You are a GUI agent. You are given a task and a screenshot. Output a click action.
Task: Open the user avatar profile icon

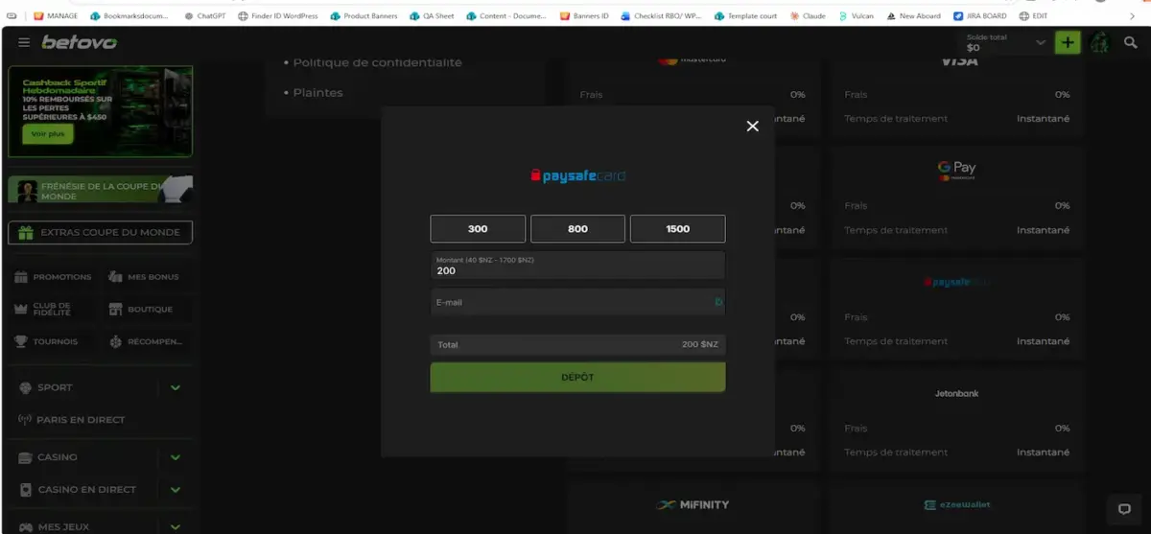coord(1099,43)
